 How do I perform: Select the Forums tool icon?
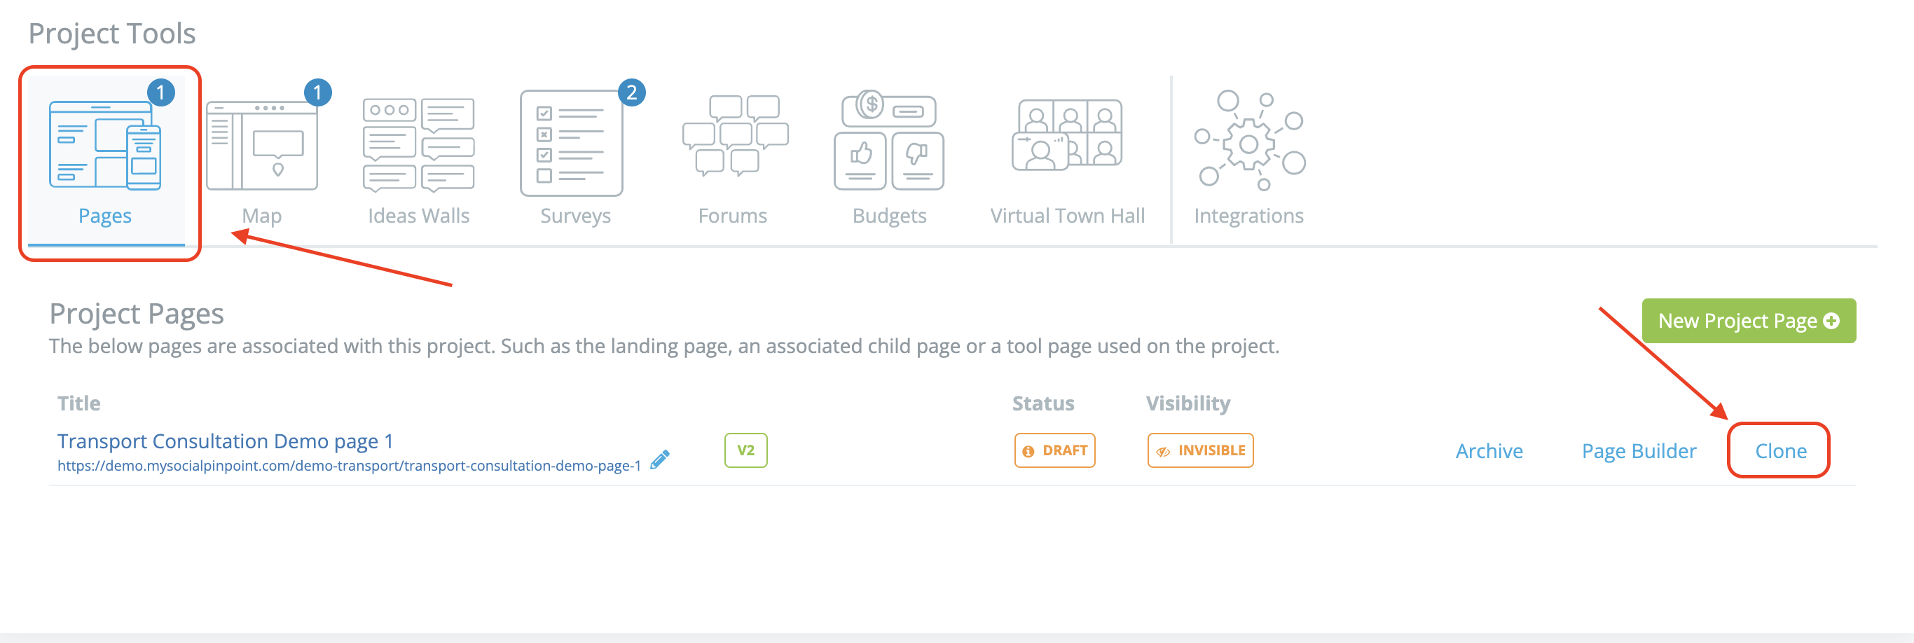(x=735, y=135)
